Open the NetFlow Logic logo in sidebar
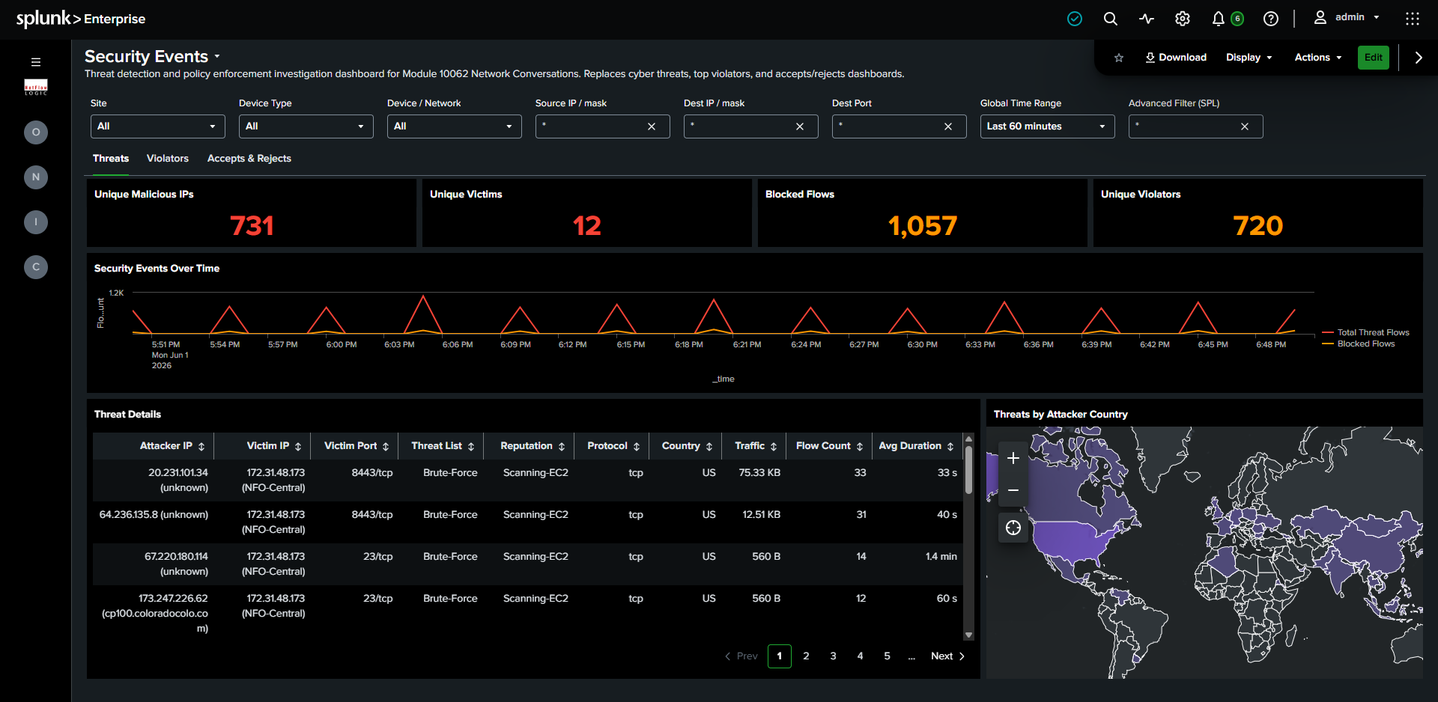Image resolution: width=1438 pixels, height=702 pixels. (36, 87)
